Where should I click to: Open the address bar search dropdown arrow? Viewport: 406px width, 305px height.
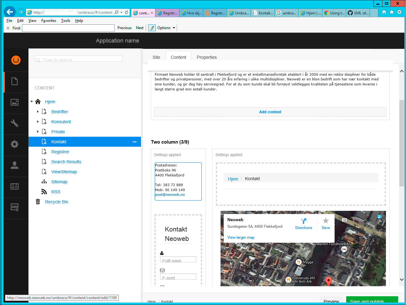pos(121,13)
